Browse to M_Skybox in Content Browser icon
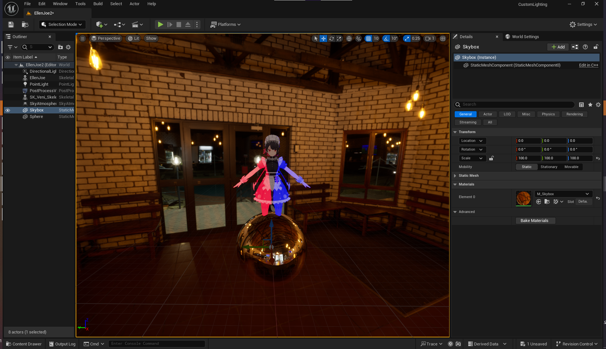 pos(547,202)
